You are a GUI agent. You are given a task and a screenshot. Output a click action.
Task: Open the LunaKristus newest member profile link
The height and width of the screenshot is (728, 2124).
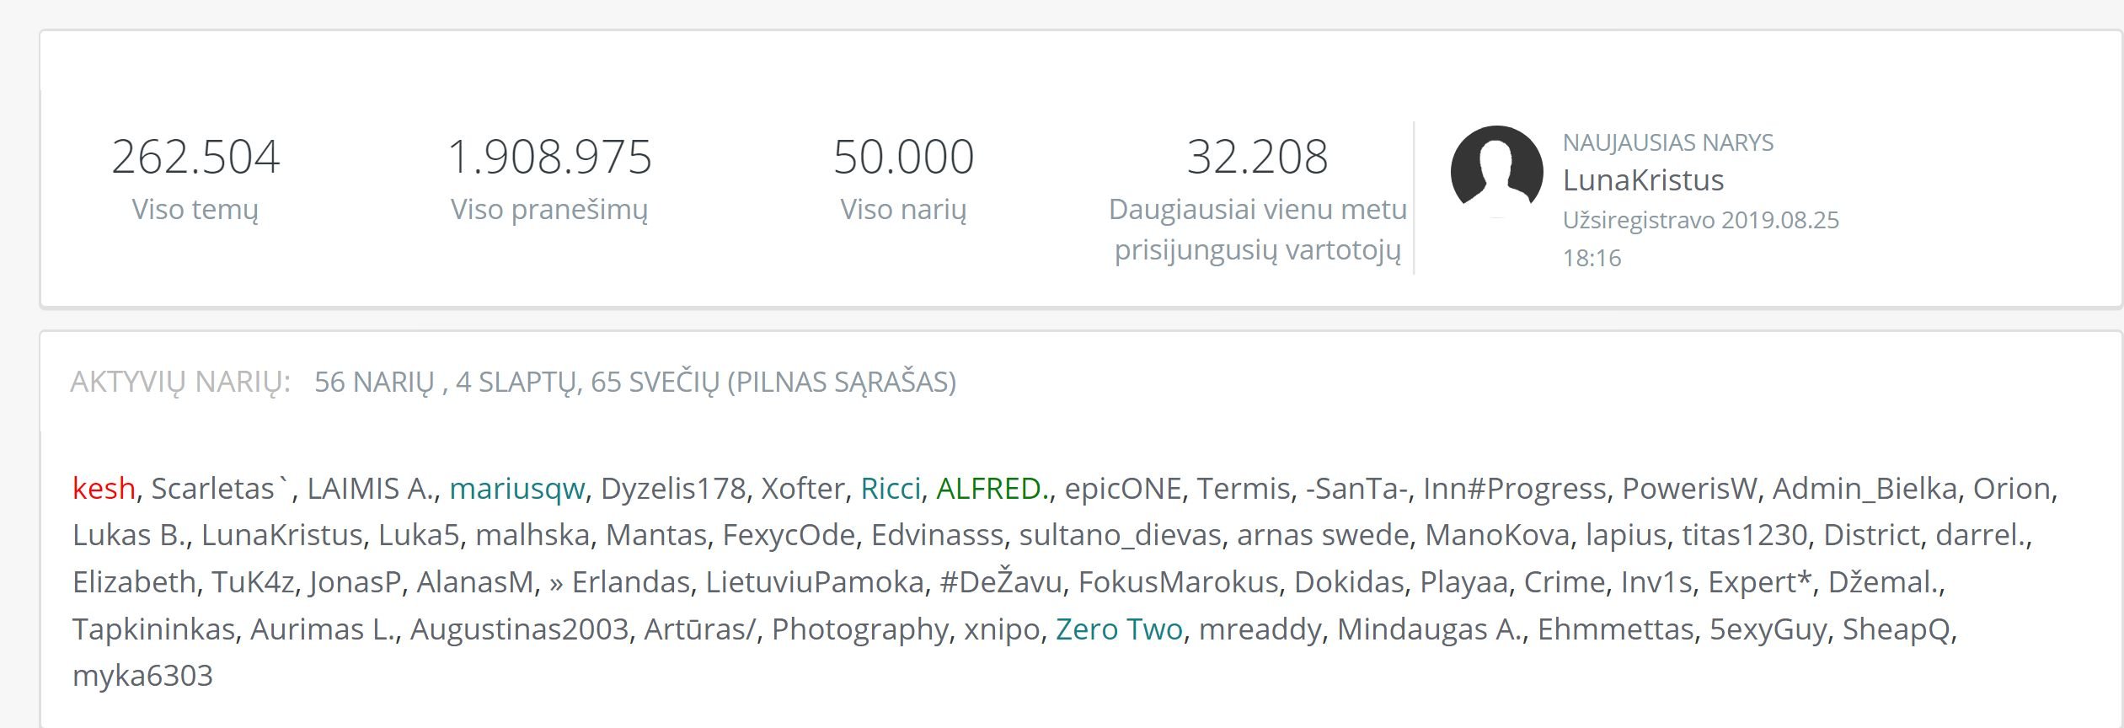[x=1643, y=180]
